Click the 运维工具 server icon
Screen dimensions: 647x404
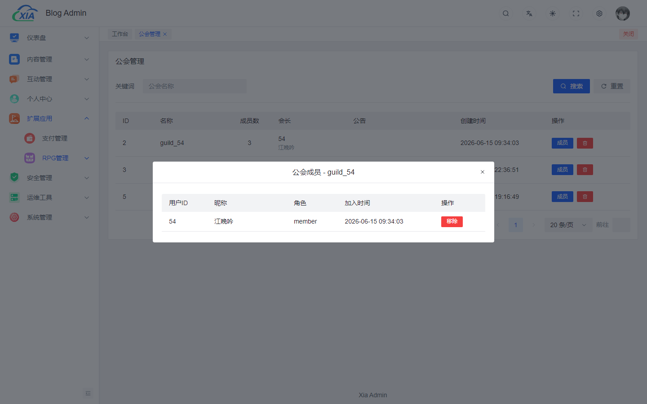coord(14,198)
